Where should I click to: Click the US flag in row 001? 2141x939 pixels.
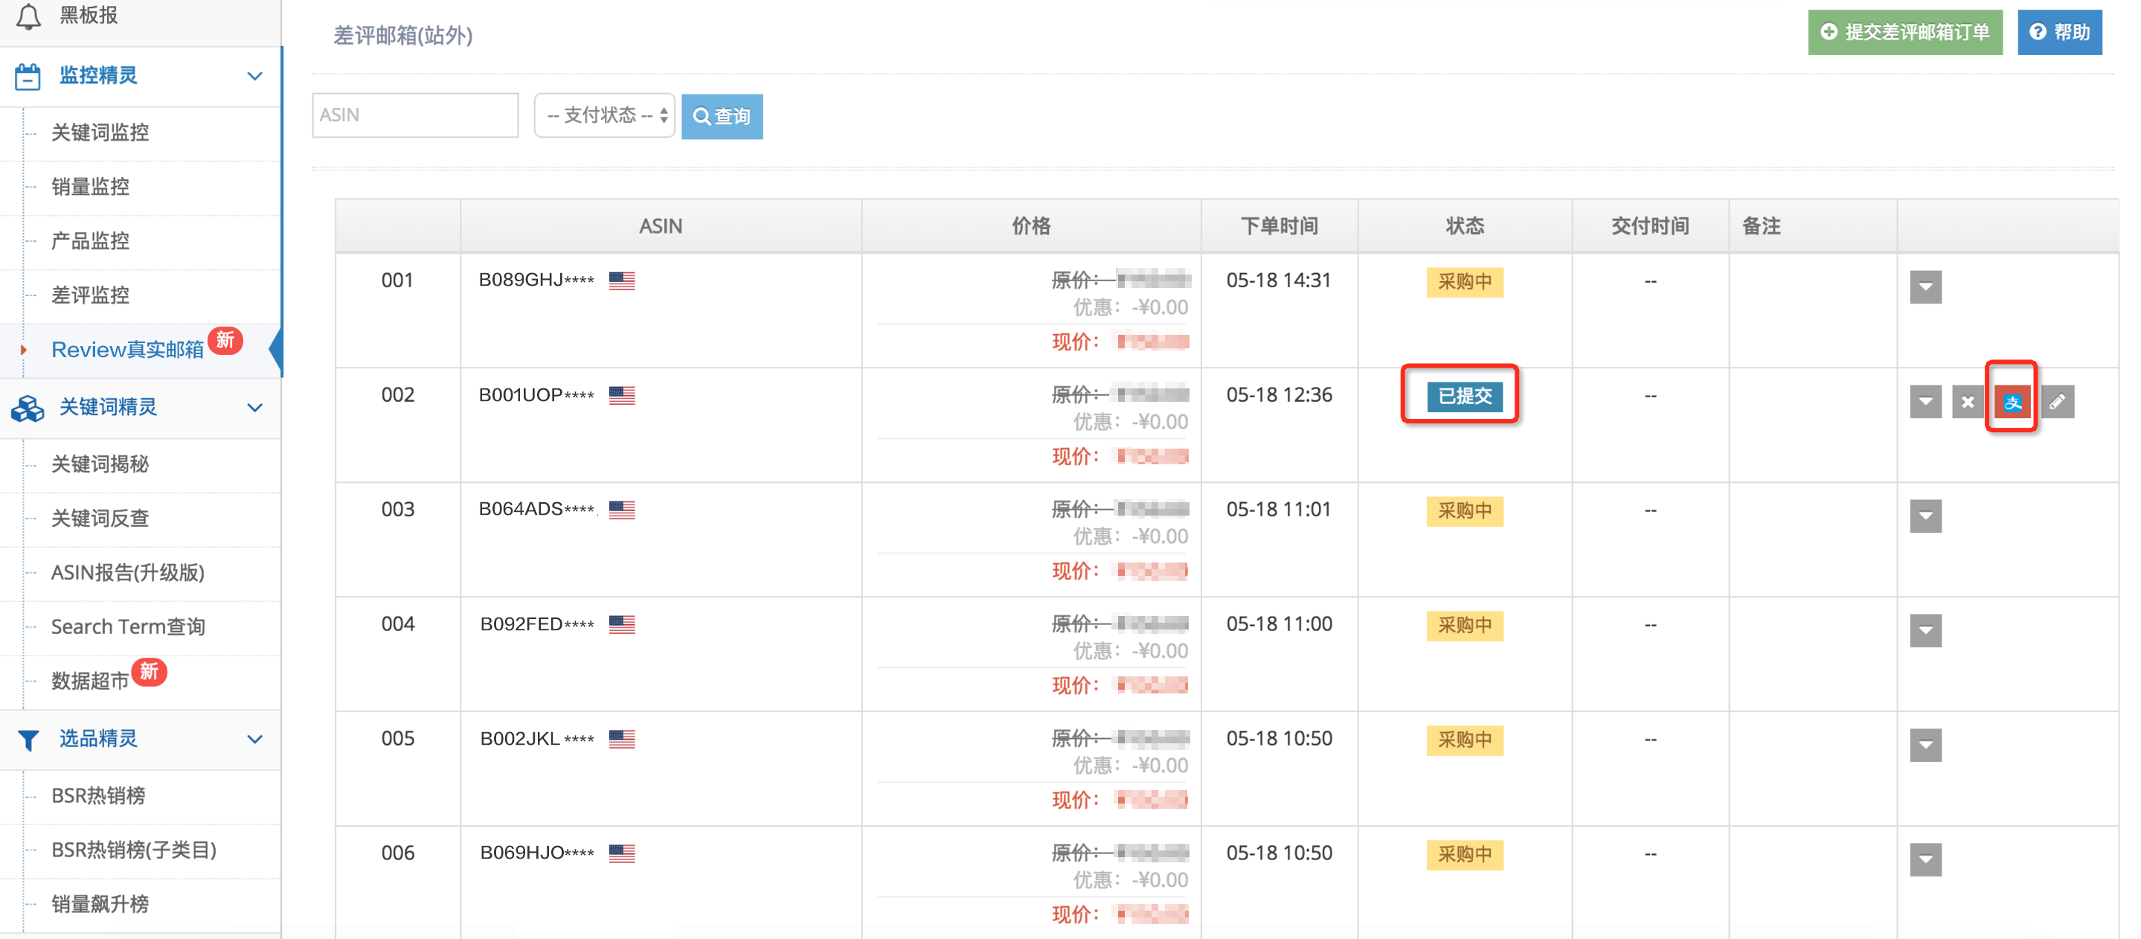(621, 281)
